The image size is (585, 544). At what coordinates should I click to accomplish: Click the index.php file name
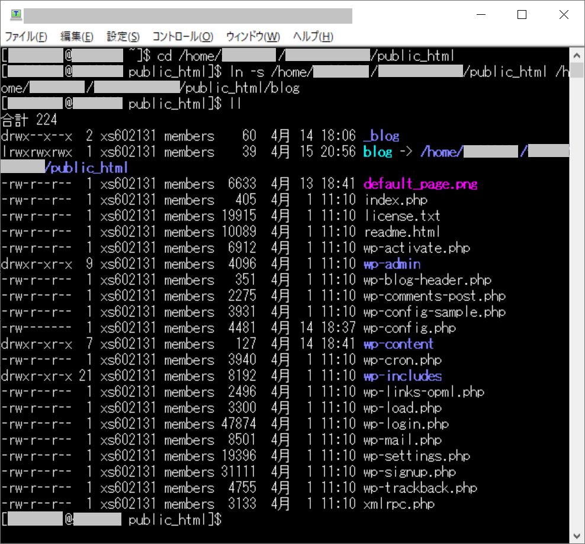click(396, 200)
